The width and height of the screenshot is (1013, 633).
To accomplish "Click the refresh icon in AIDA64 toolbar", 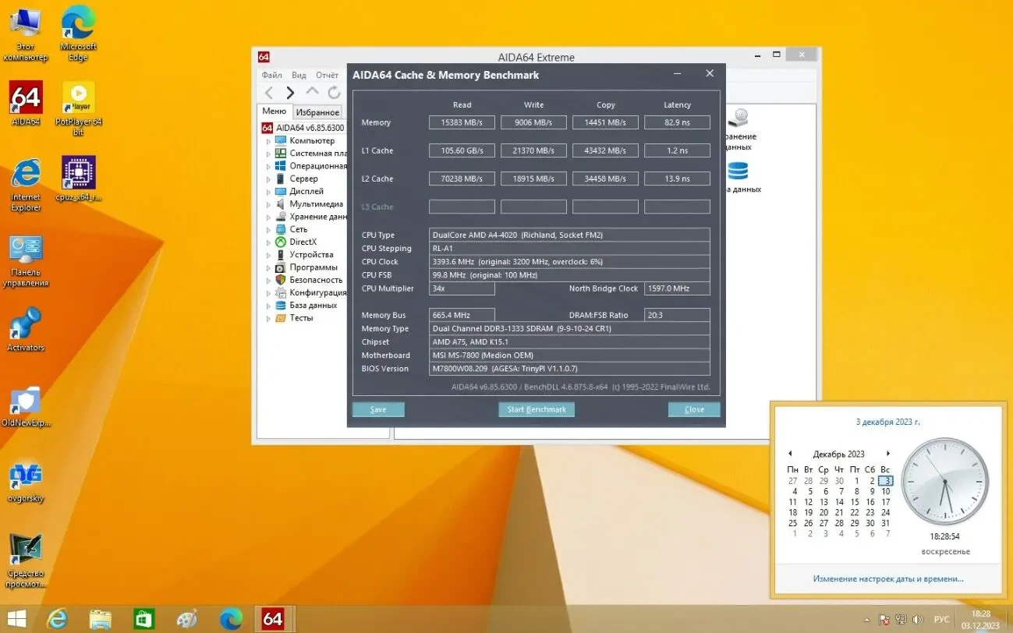I will [x=334, y=91].
